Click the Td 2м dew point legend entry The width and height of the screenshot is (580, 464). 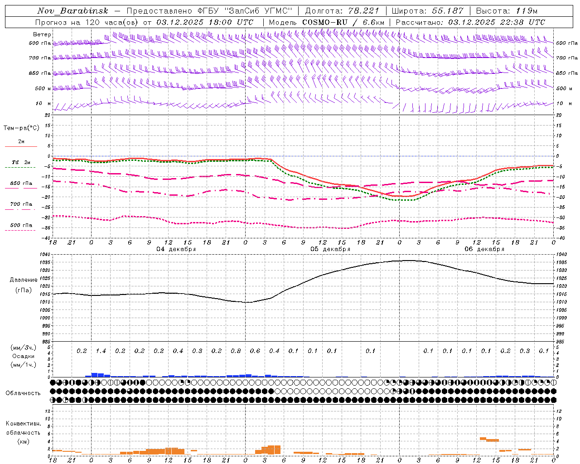pyautogui.click(x=21, y=162)
